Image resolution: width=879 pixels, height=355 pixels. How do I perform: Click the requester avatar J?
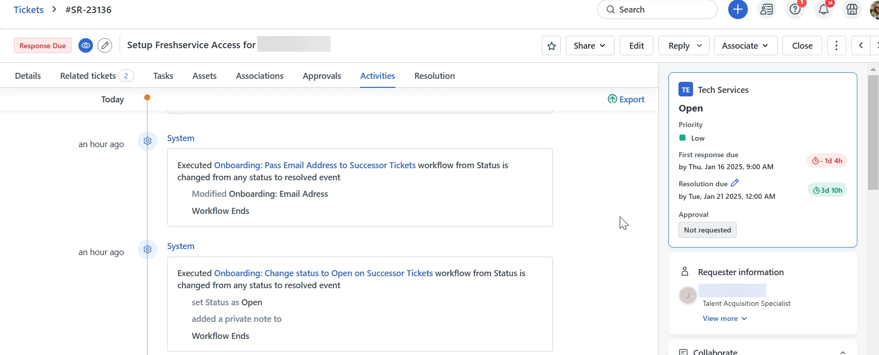coord(688,296)
